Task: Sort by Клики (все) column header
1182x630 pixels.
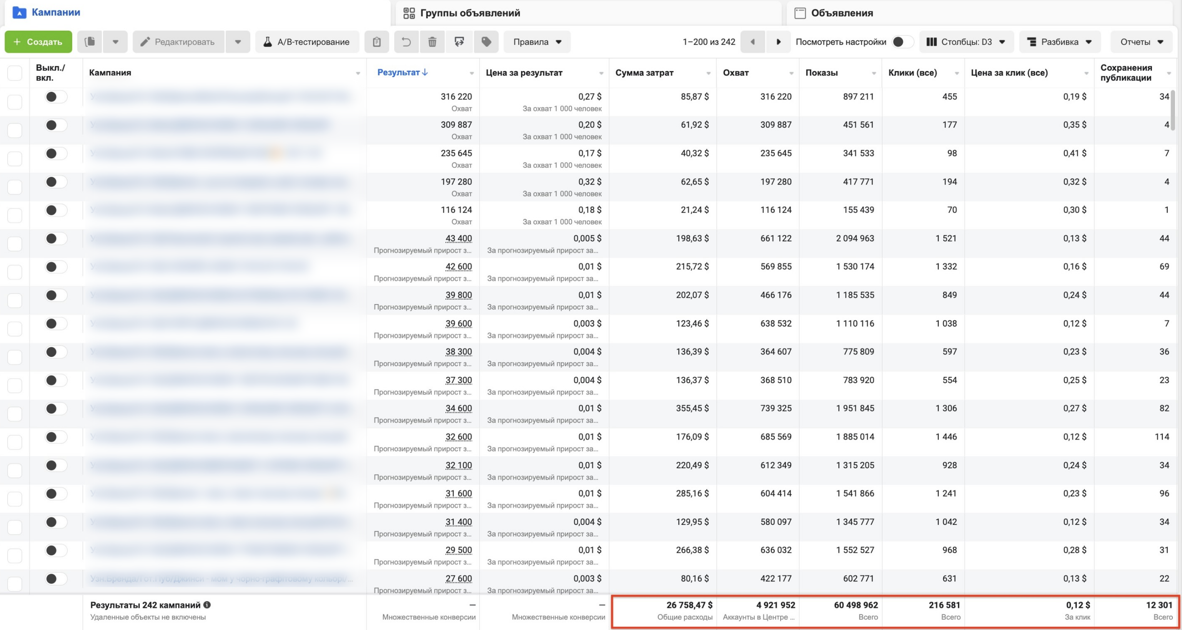Action: 913,73
